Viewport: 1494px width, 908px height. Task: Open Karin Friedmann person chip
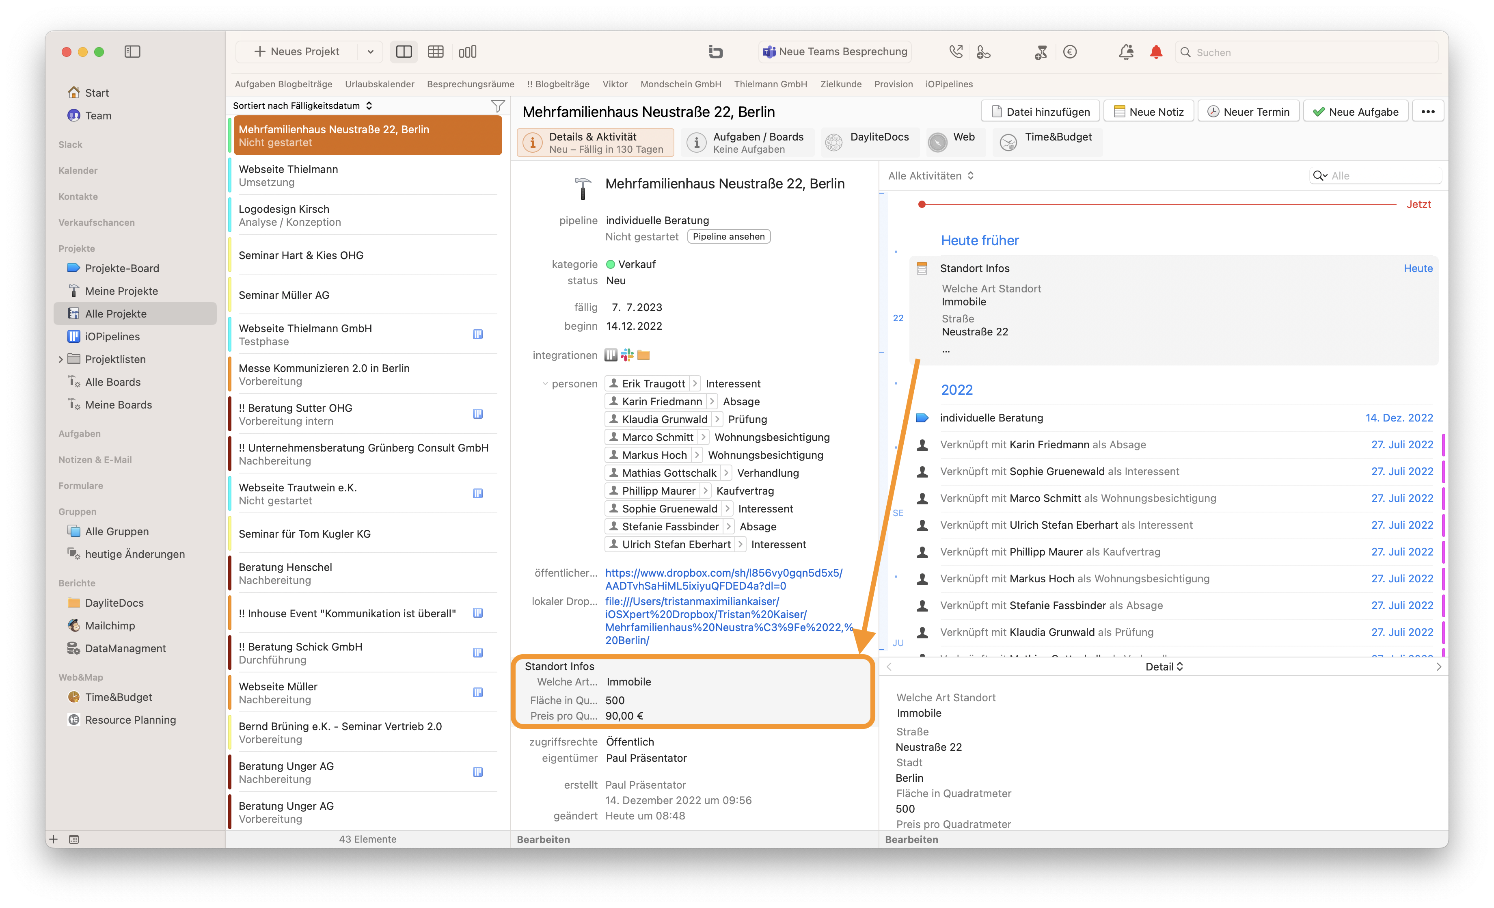[655, 402]
